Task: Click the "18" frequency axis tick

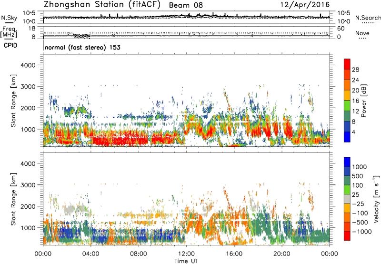Action: [32, 29]
